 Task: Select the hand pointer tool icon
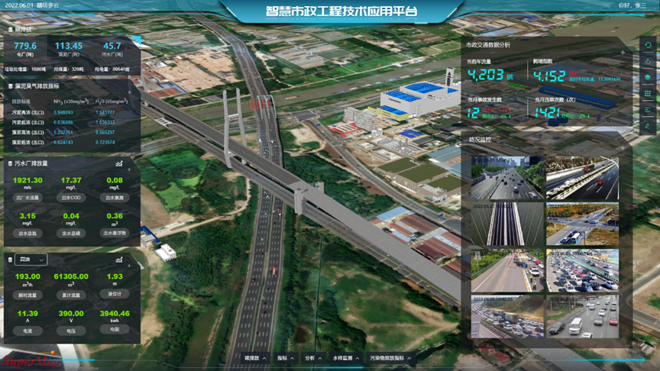[x=649, y=61]
